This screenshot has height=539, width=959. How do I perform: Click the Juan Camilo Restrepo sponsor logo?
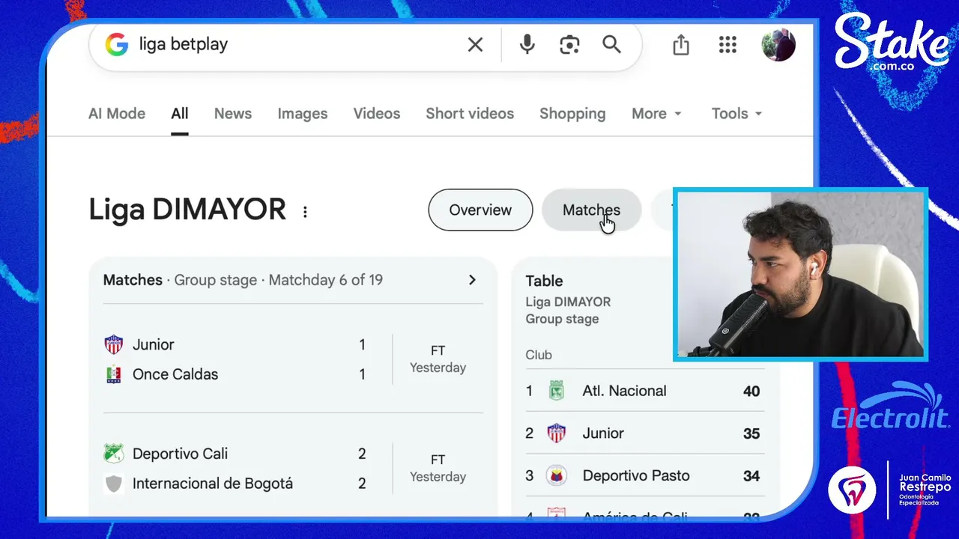coord(890,489)
